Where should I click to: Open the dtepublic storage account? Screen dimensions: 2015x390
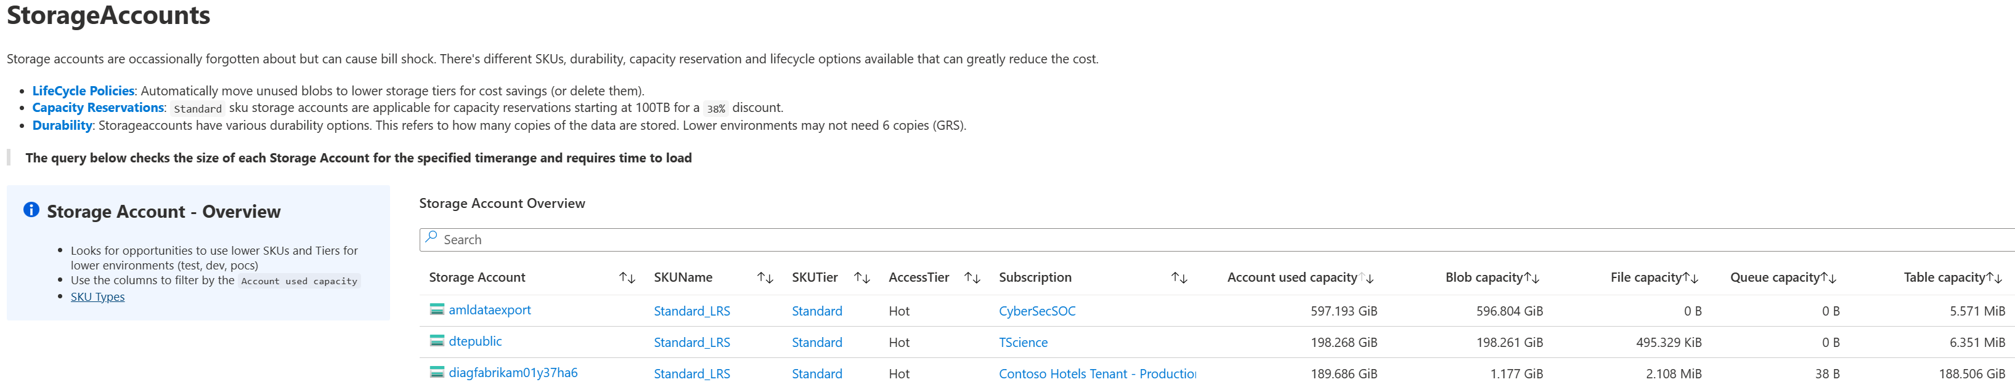(x=475, y=341)
